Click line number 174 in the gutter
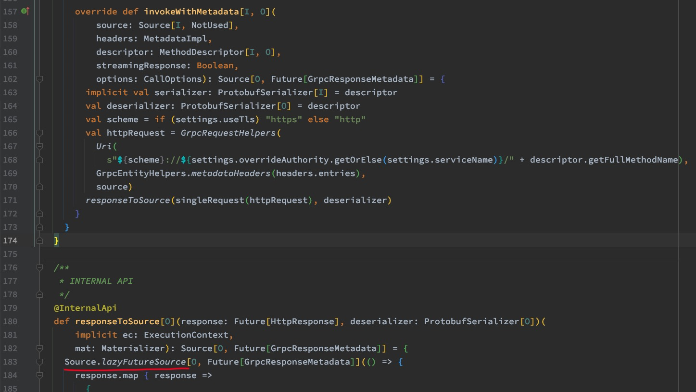696x392 pixels. 10,240
